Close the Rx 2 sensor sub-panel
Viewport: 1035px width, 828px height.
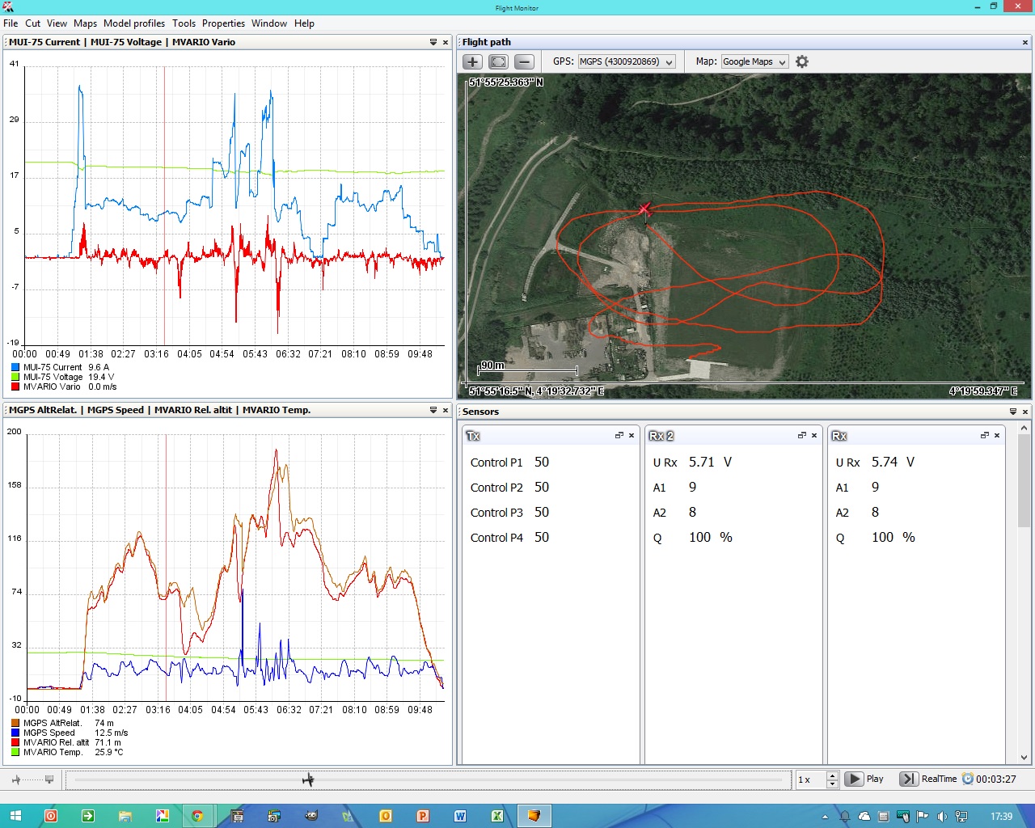tap(814, 435)
